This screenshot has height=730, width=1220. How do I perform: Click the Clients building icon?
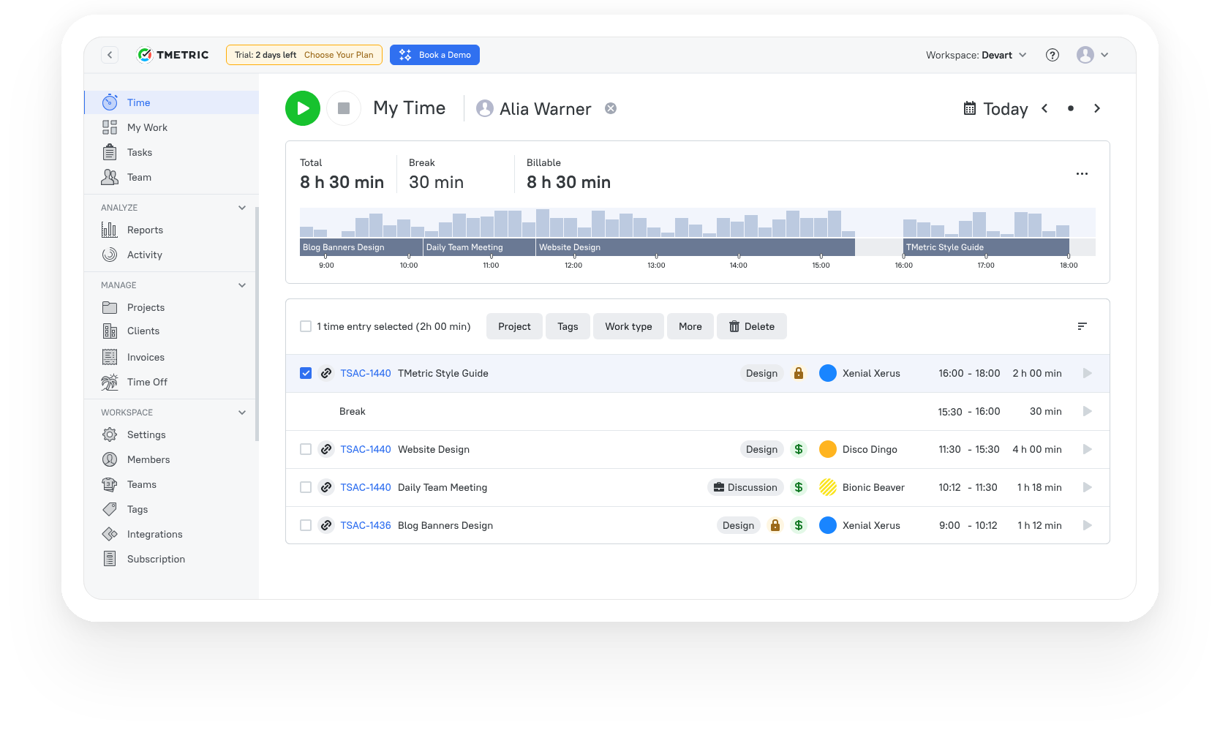click(x=110, y=331)
